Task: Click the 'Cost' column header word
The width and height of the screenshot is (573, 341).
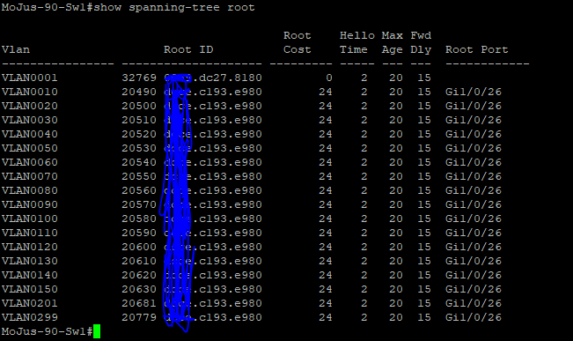Action: [x=298, y=49]
